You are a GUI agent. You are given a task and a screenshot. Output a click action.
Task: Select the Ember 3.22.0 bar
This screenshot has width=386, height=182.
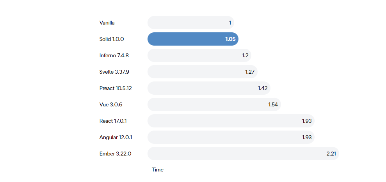pyautogui.click(x=243, y=154)
